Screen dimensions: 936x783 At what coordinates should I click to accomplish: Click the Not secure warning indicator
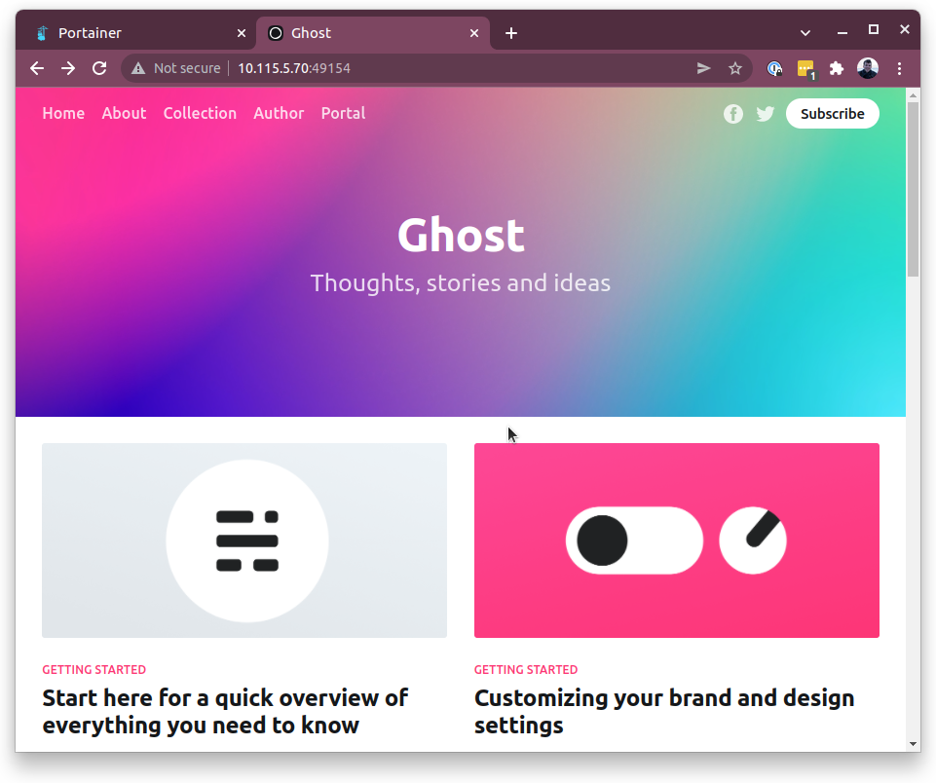pos(176,68)
